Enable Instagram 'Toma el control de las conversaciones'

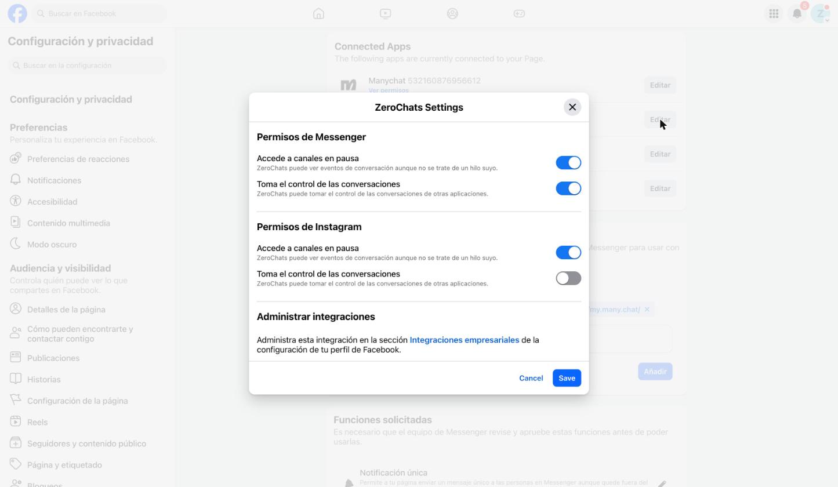coord(568,278)
